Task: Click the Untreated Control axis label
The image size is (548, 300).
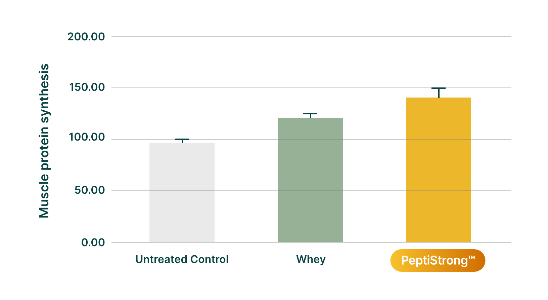Action: (182, 259)
